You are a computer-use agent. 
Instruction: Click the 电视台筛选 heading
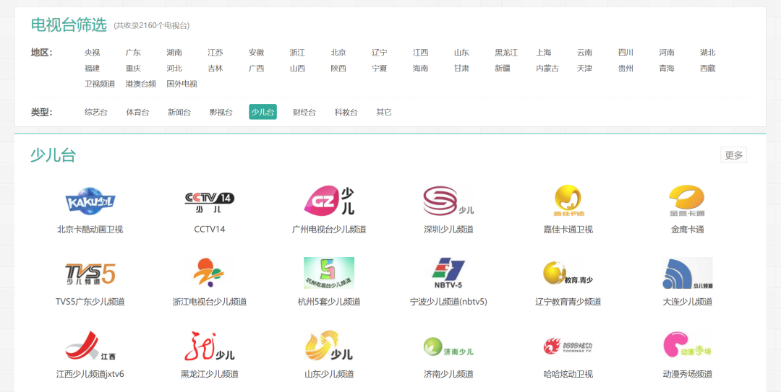(x=69, y=25)
